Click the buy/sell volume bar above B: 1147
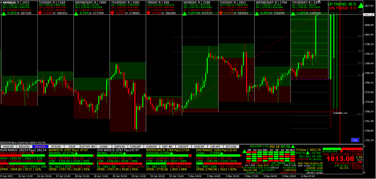The image size is (376, 179). coord(342,149)
